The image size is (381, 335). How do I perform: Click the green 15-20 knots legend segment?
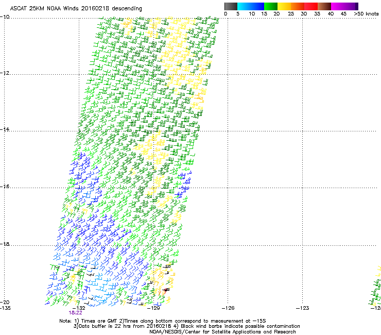click(x=271, y=6)
